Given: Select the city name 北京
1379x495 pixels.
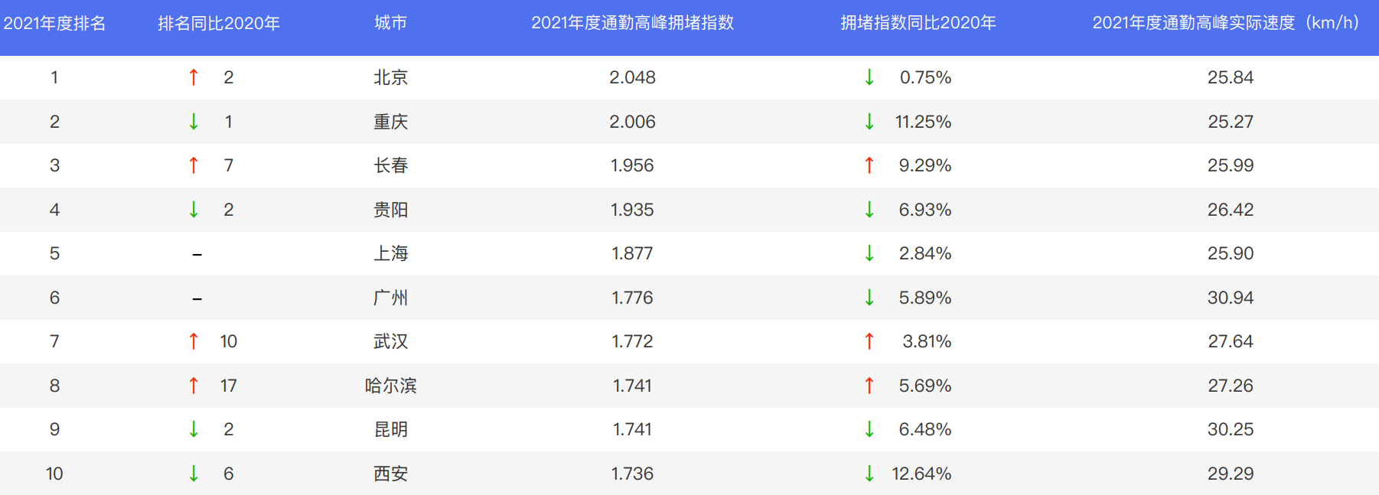Looking at the screenshot, I should (x=390, y=77).
